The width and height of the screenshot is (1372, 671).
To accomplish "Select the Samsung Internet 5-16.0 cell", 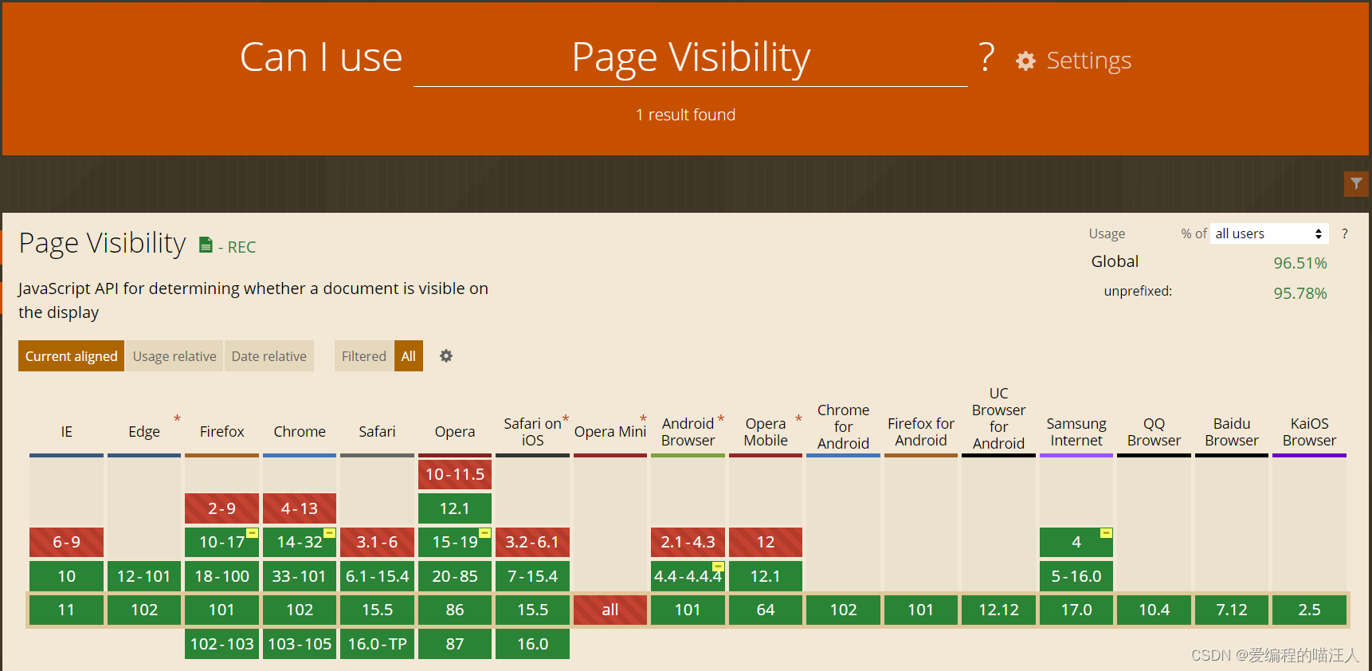I will (x=1076, y=576).
